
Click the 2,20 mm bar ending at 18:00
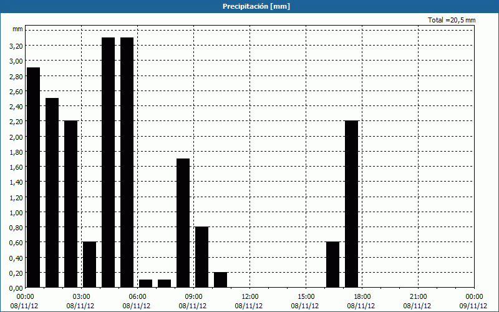pos(351,204)
